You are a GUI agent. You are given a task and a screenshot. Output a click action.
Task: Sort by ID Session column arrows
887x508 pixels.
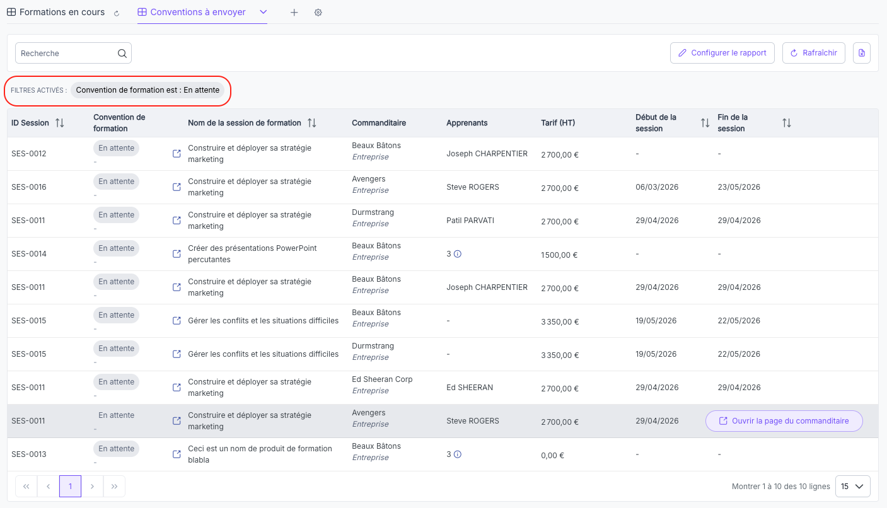pyautogui.click(x=60, y=123)
